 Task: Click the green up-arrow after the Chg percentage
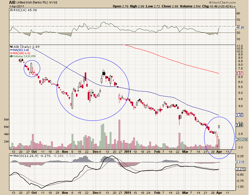234,6
